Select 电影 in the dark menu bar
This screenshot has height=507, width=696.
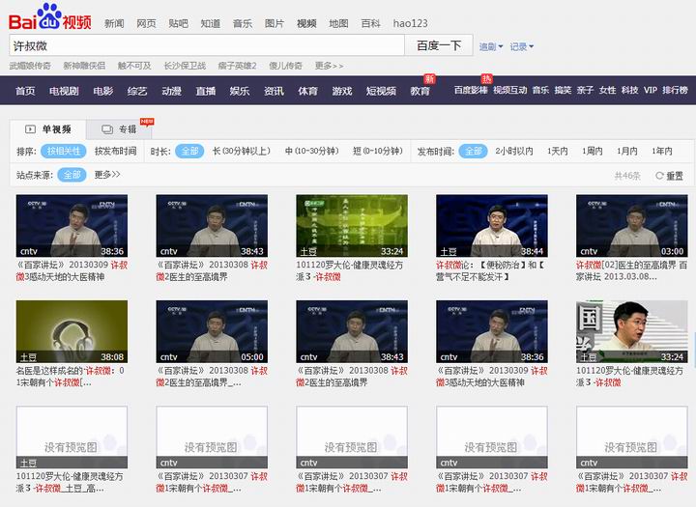(x=103, y=91)
